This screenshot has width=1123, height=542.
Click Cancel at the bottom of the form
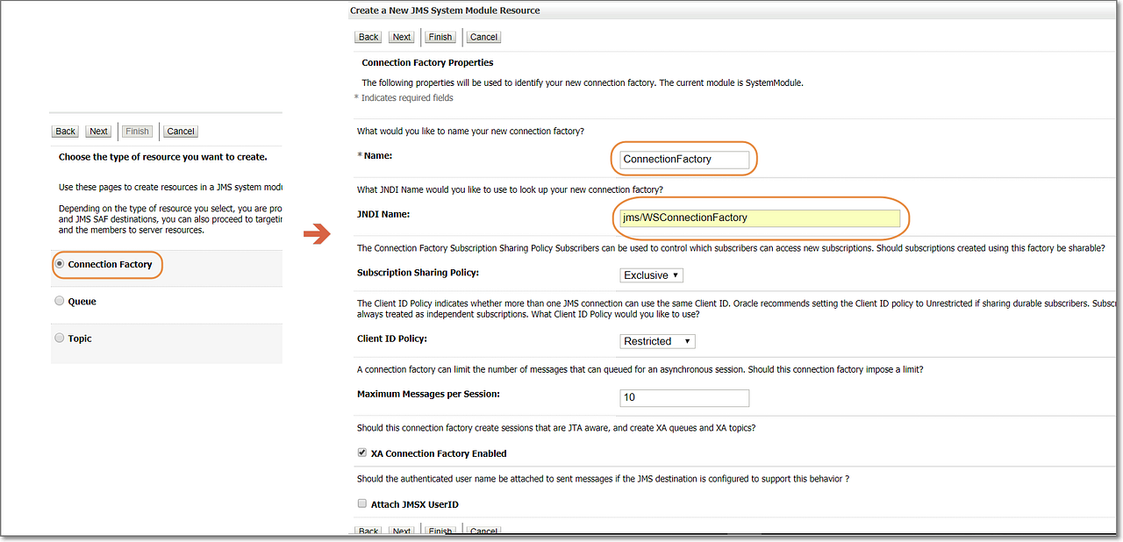point(483,531)
